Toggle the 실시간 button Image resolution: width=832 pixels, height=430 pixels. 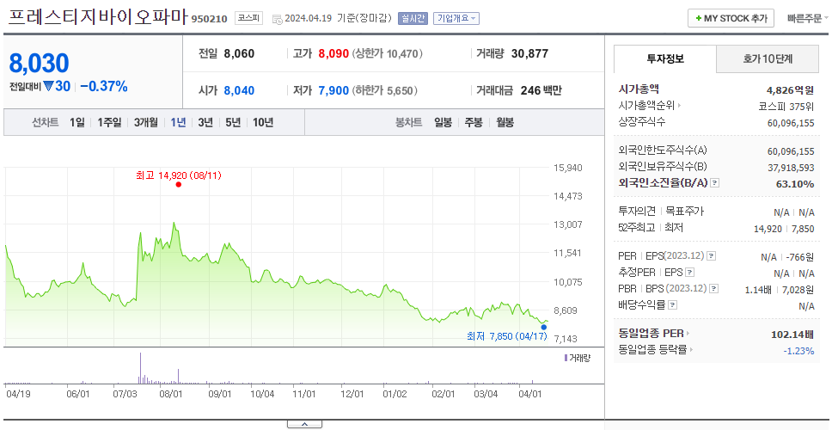pyautogui.click(x=413, y=18)
